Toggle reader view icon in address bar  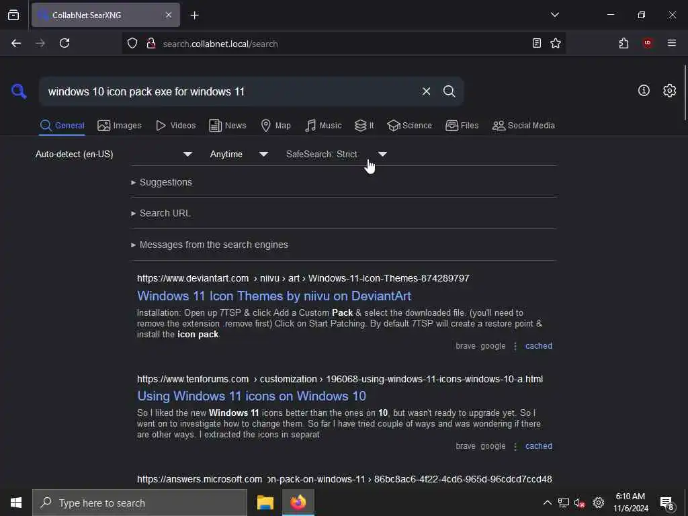[x=536, y=43]
